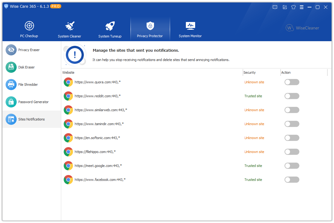Enable the toggle for meet.google.com
This screenshot has height=223, width=334.
coord(292,166)
